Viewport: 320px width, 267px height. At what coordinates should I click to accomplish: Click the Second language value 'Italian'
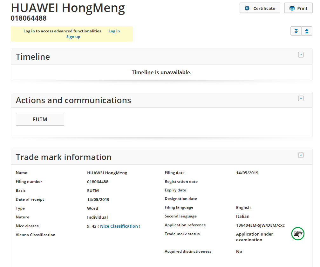pyautogui.click(x=243, y=216)
